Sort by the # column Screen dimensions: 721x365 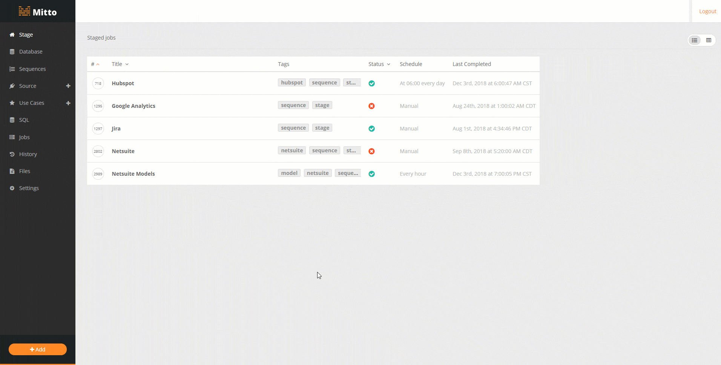click(95, 64)
